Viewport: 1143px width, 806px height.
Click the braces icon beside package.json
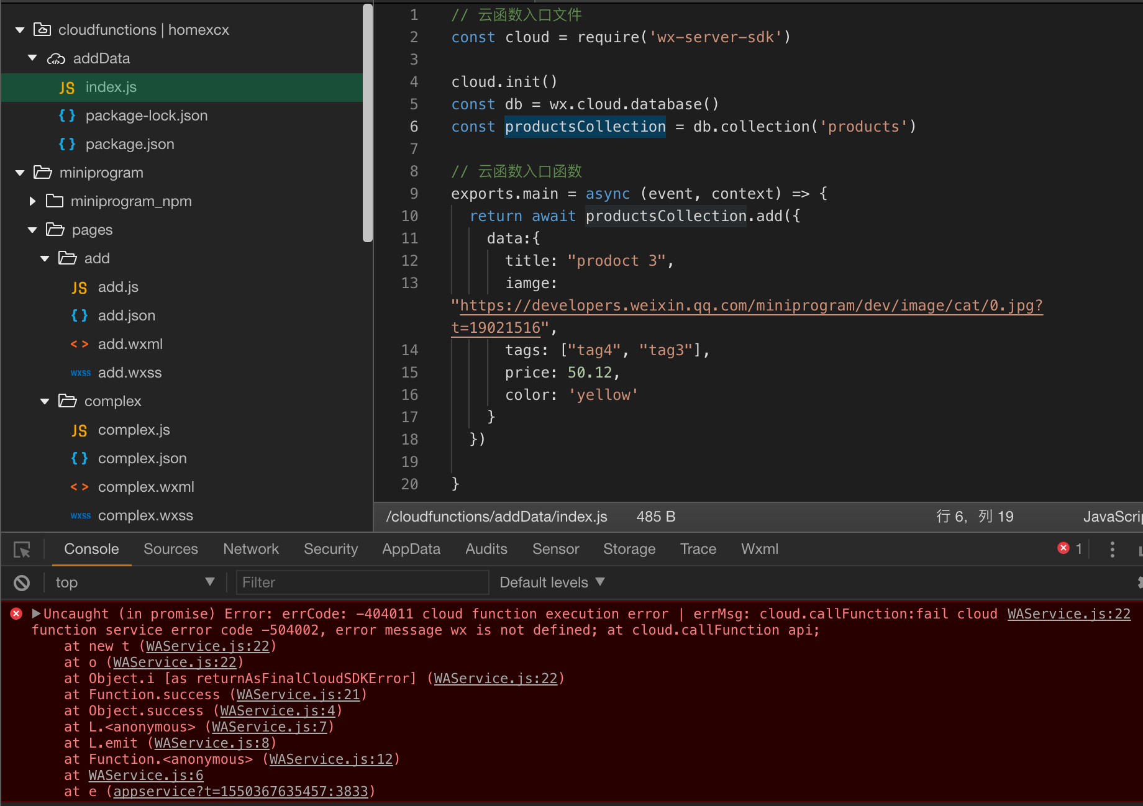[67, 144]
